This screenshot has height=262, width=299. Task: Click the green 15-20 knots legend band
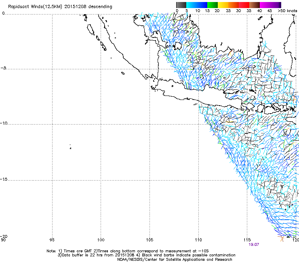click(x=213, y=5)
